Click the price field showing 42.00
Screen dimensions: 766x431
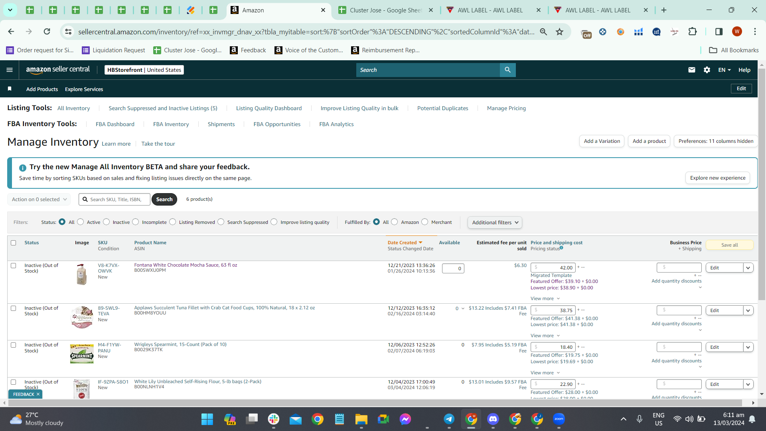pyautogui.click(x=553, y=268)
